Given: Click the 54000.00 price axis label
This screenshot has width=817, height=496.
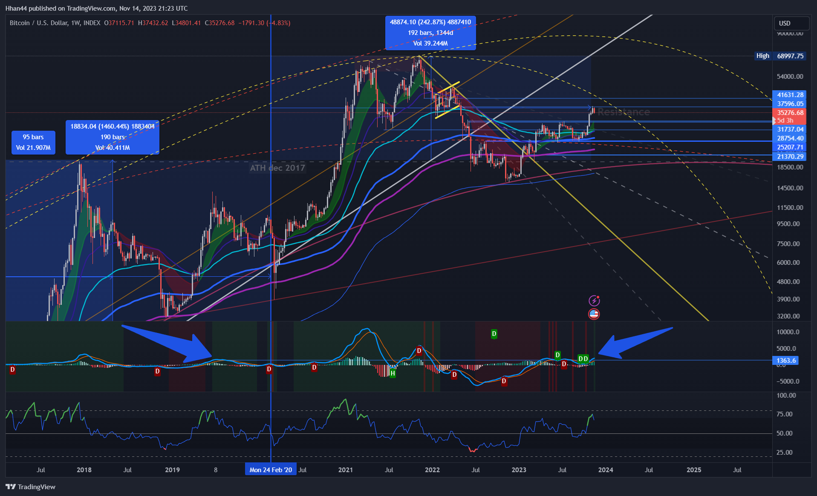Looking at the screenshot, I should 790,77.
